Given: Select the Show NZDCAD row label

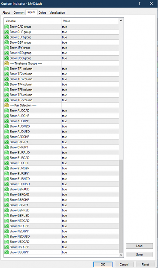Looking at the screenshot, I should click(19, 221).
